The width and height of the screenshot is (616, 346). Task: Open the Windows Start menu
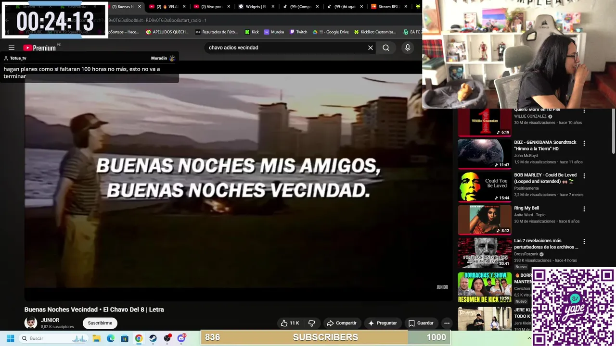tap(10, 338)
